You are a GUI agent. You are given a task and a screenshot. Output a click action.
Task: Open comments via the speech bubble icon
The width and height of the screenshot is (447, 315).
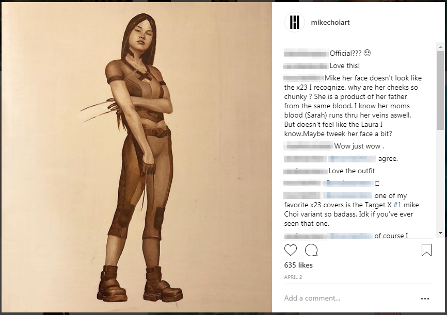point(311,250)
